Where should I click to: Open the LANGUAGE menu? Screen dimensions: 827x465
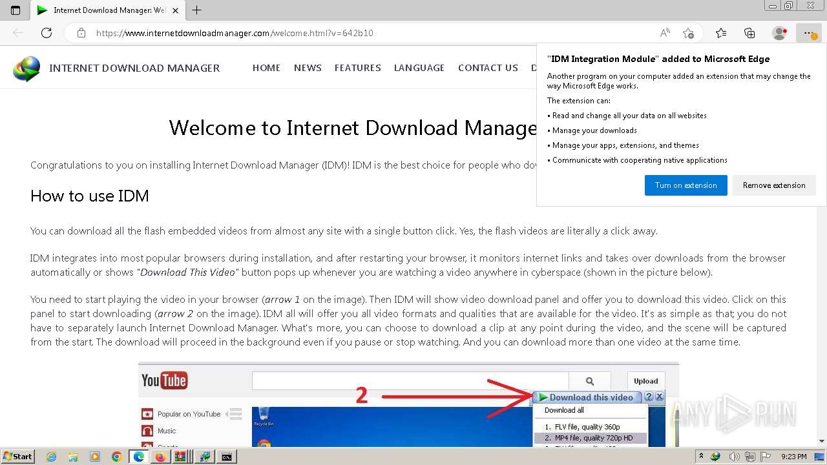click(x=419, y=68)
